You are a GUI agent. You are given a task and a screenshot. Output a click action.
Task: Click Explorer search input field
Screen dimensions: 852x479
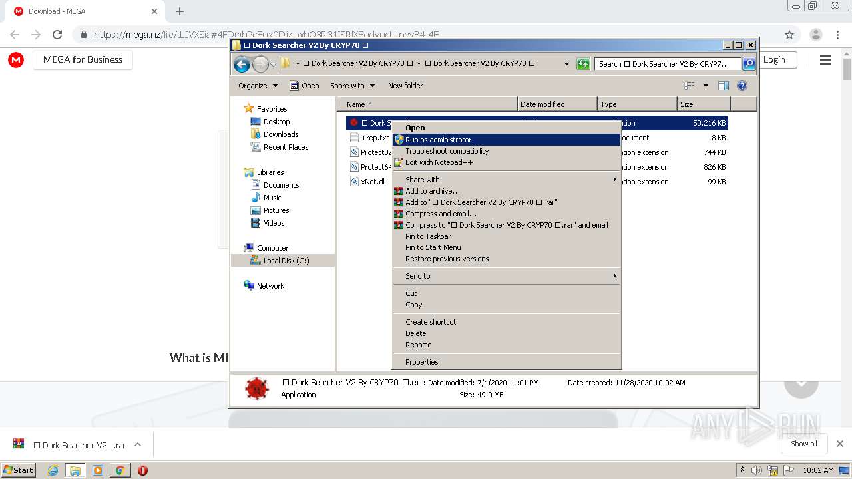[x=668, y=64]
